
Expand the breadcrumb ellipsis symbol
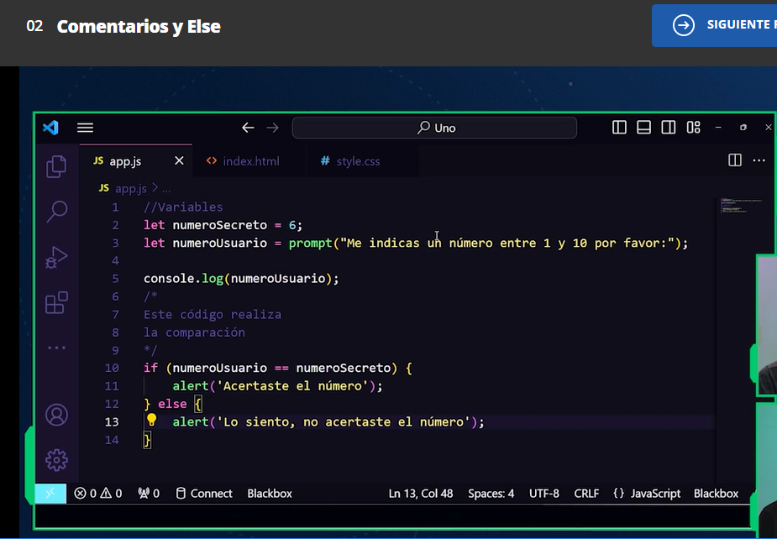point(166,189)
